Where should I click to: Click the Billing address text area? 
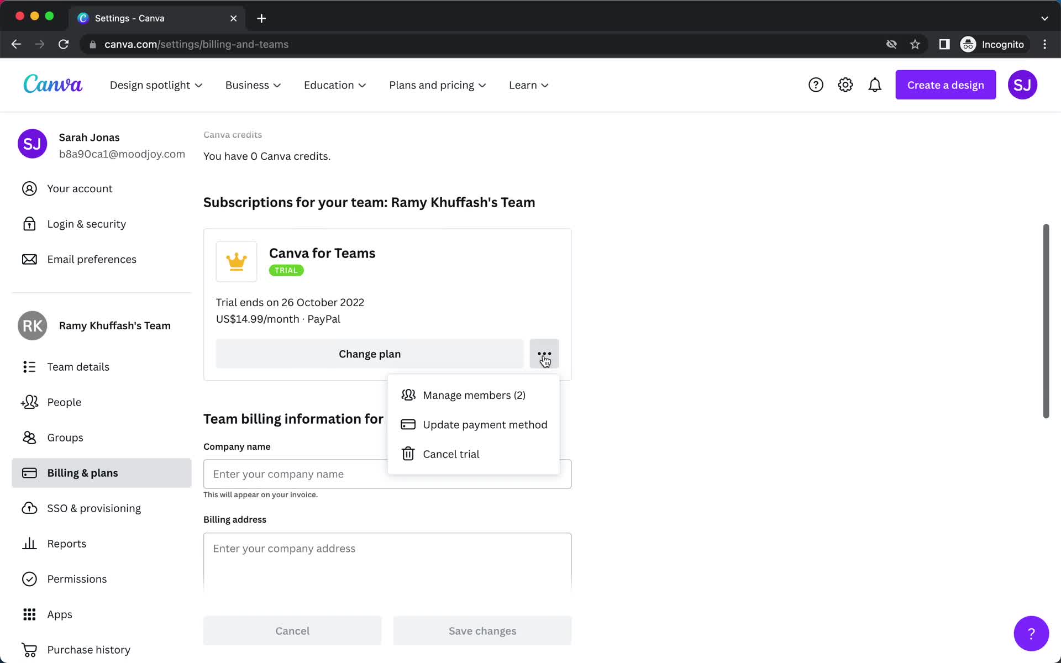(x=387, y=562)
